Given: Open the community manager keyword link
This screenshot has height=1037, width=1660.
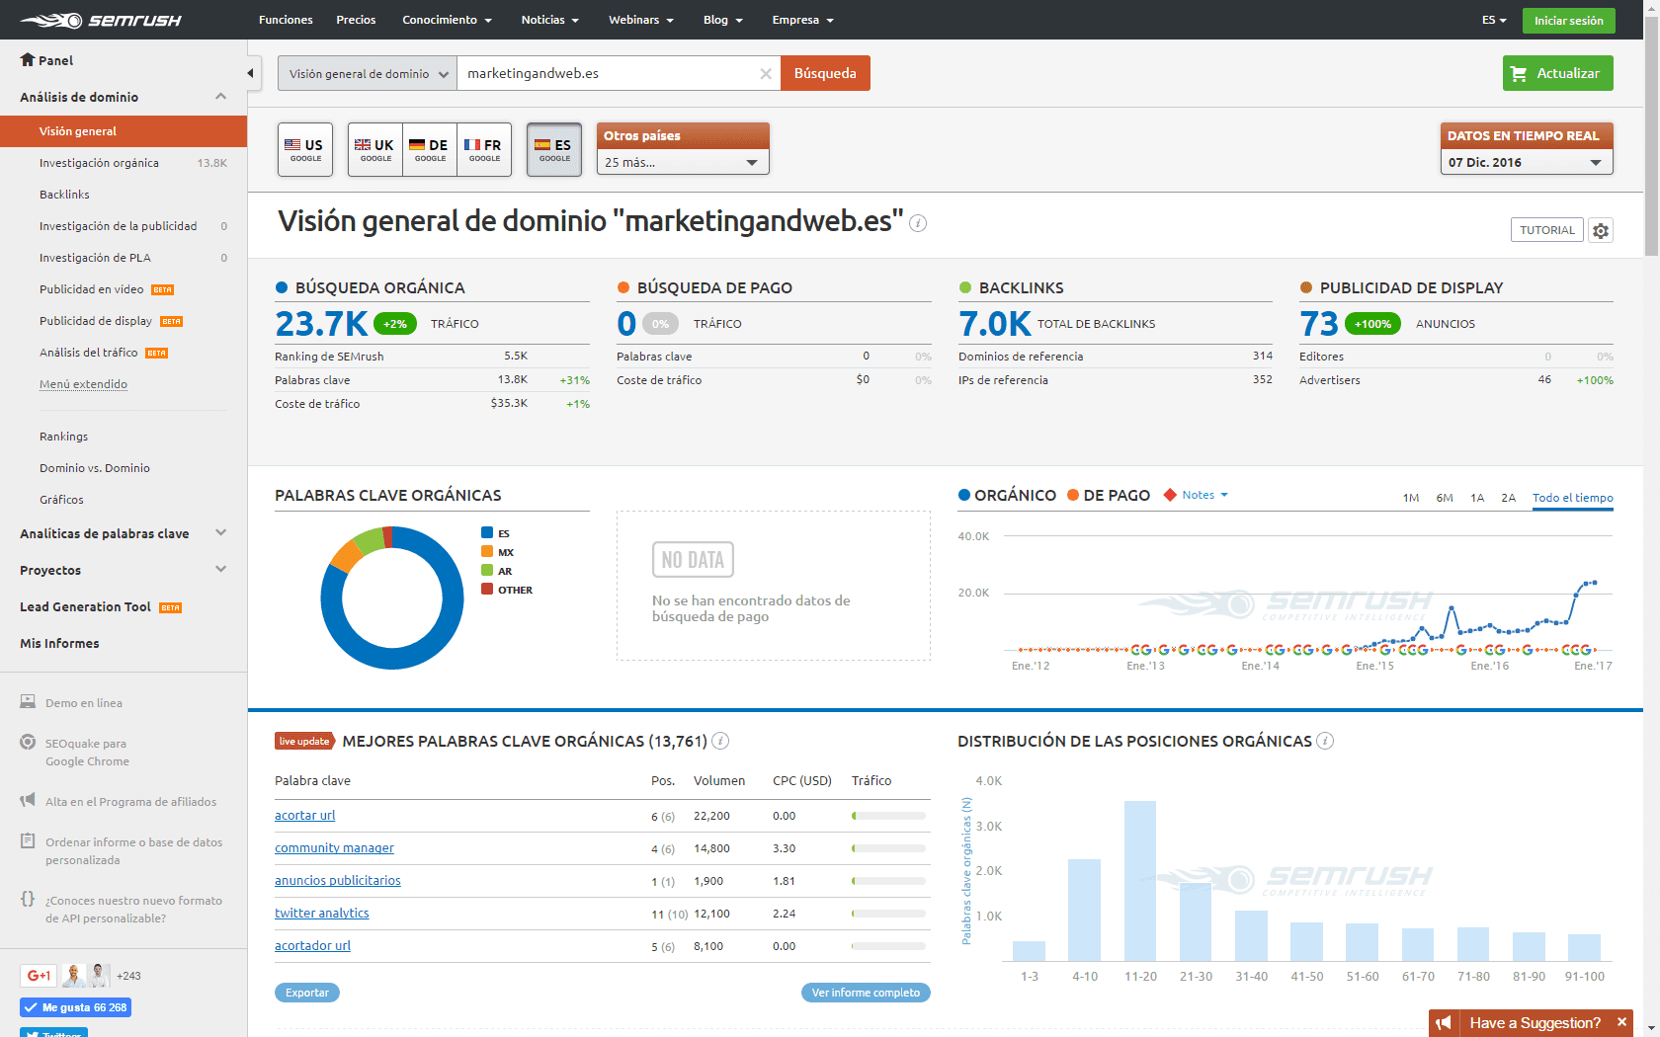Looking at the screenshot, I should pyautogui.click(x=334, y=847).
